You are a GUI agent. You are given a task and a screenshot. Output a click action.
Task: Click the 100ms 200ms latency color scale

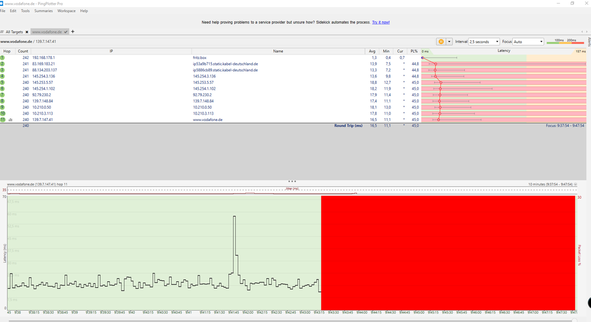tap(564, 41)
